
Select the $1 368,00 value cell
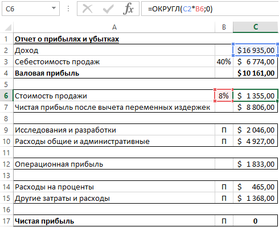[256, 198]
